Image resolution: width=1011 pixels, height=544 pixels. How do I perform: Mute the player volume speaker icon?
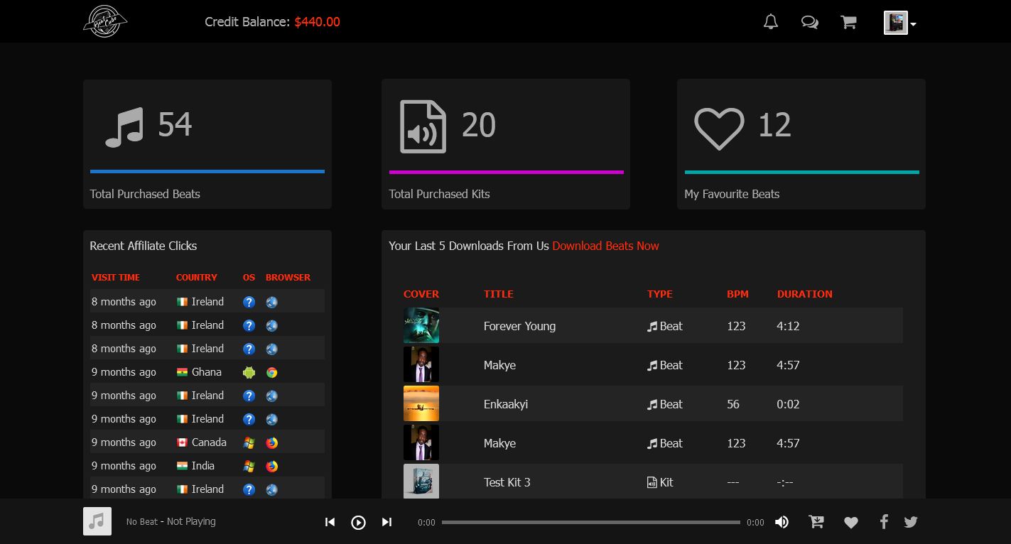pos(782,522)
